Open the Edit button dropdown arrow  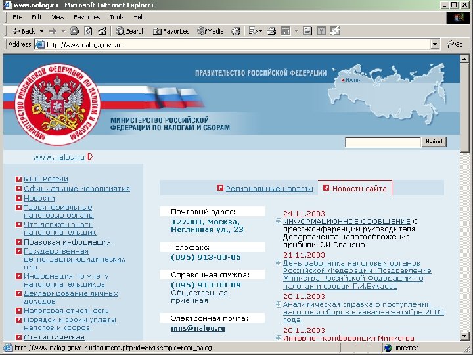tap(296, 31)
